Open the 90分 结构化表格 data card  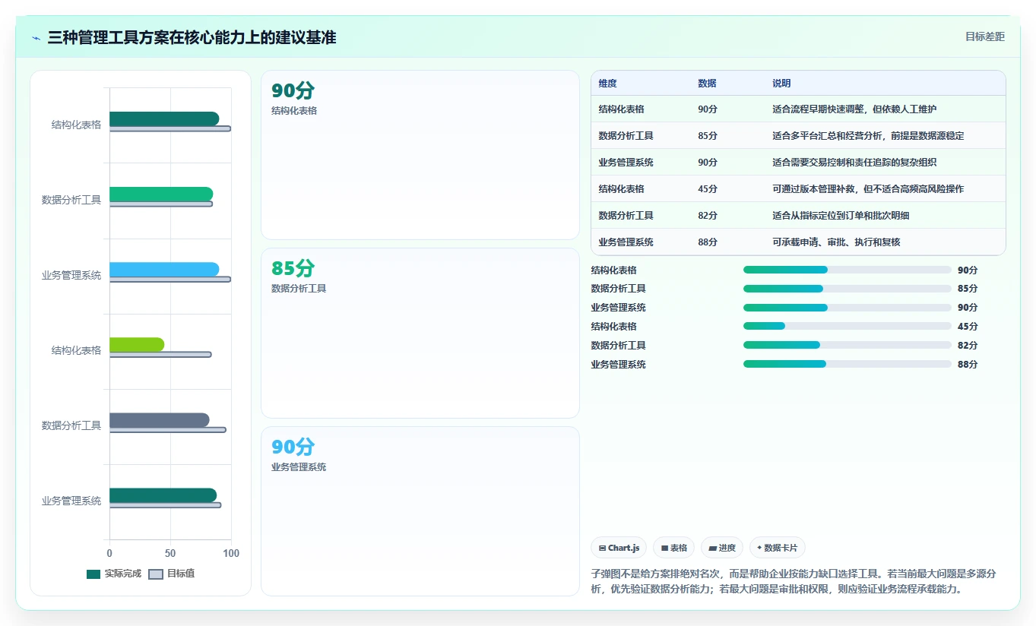click(420, 155)
